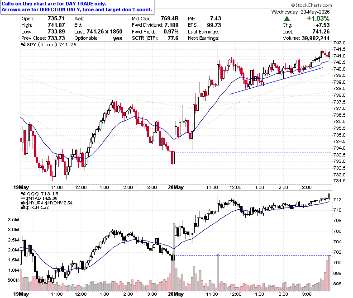Image resolution: width=353 pixels, height=298 pixels.
Task: Click the StockCharts.com copyright icon
Action: (293, 5)
